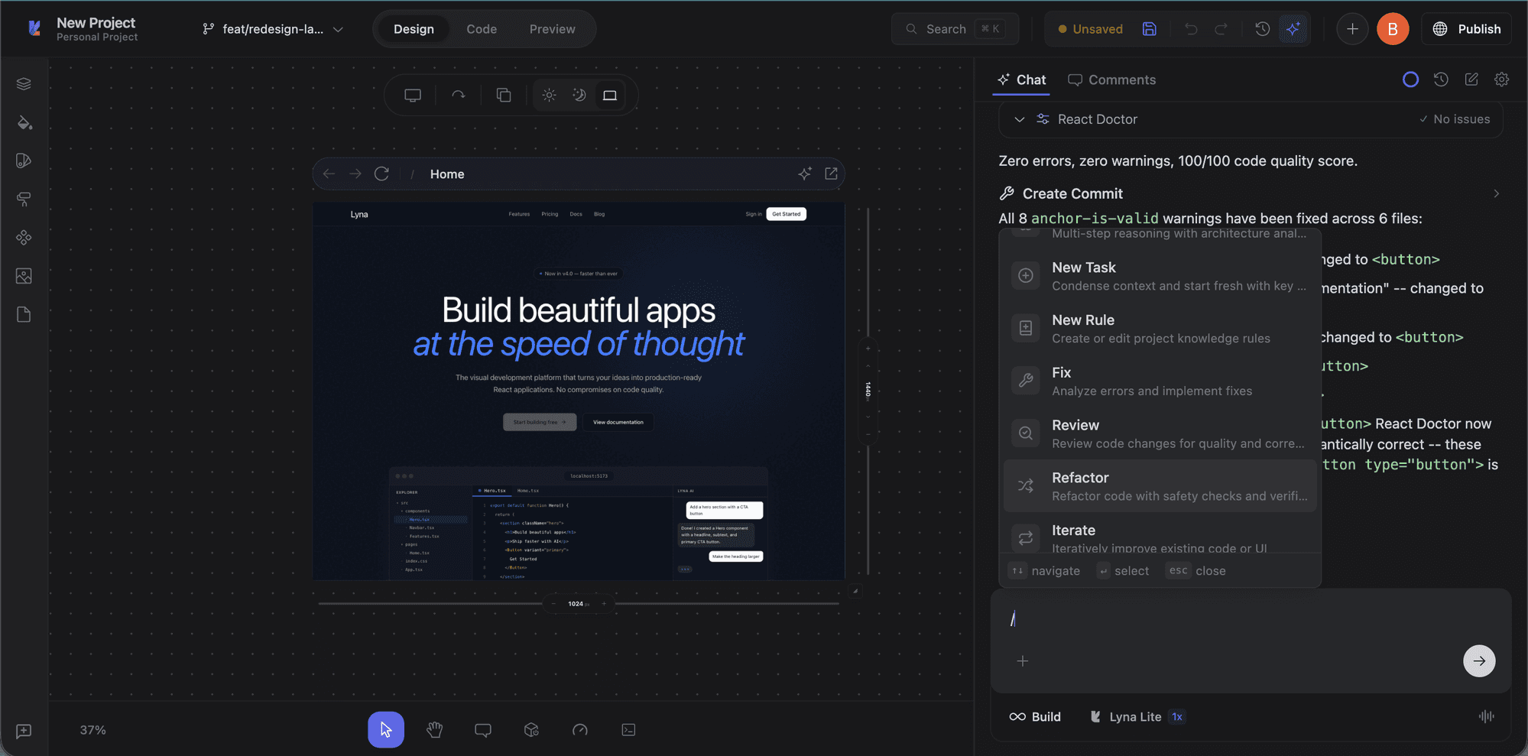The width and height of the screenshot is (1528, 756).
Task: Open the feat/redesign branch dropdown
Action: 273,29
